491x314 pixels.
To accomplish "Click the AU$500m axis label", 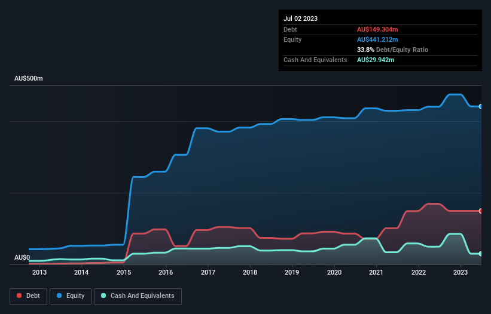I will pos(29,78).
